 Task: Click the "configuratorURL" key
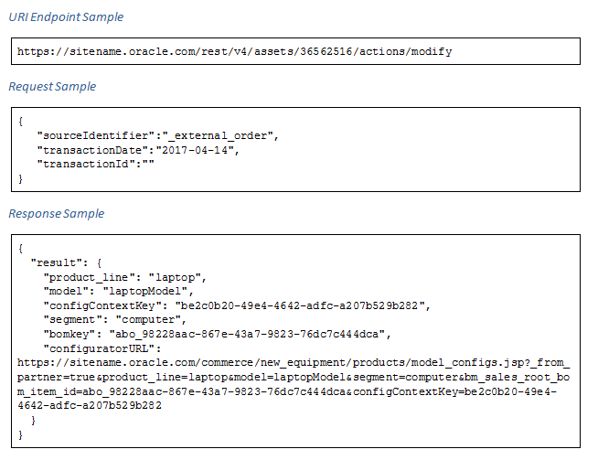tap(101, 348)
